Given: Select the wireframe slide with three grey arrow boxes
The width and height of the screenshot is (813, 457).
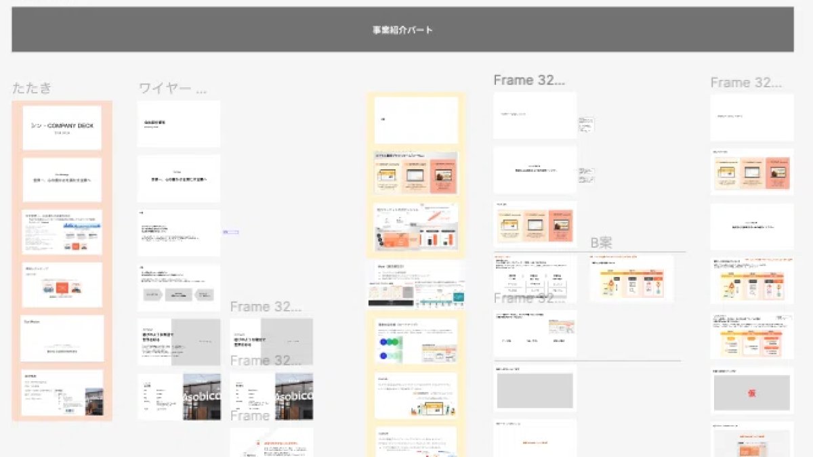Looking at the screenshot, I should click(x=179, y=288).
